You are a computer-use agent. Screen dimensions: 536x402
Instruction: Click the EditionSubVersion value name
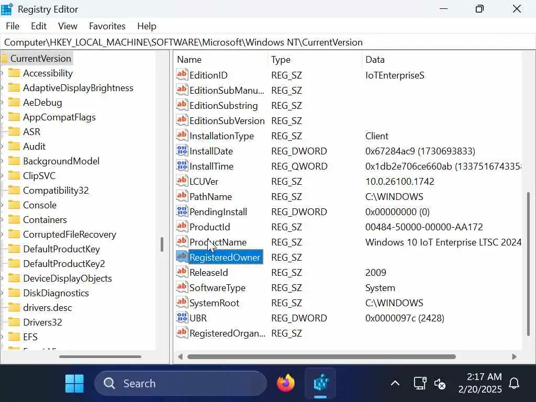pyautogui.click(x=227, y=121)
